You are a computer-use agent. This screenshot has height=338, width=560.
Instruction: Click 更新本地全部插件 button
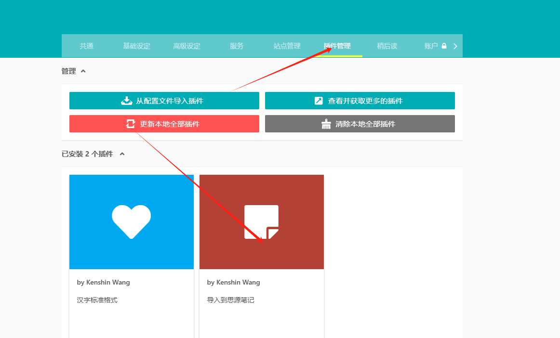pyautogui.click(x=164, y=124)
